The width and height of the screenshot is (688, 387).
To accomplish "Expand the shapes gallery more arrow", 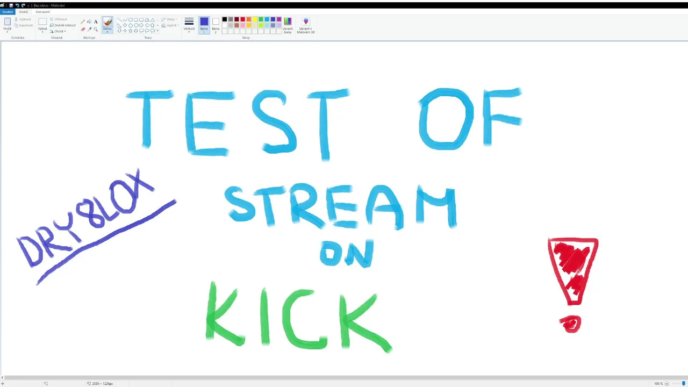I will tap(157, 31).
